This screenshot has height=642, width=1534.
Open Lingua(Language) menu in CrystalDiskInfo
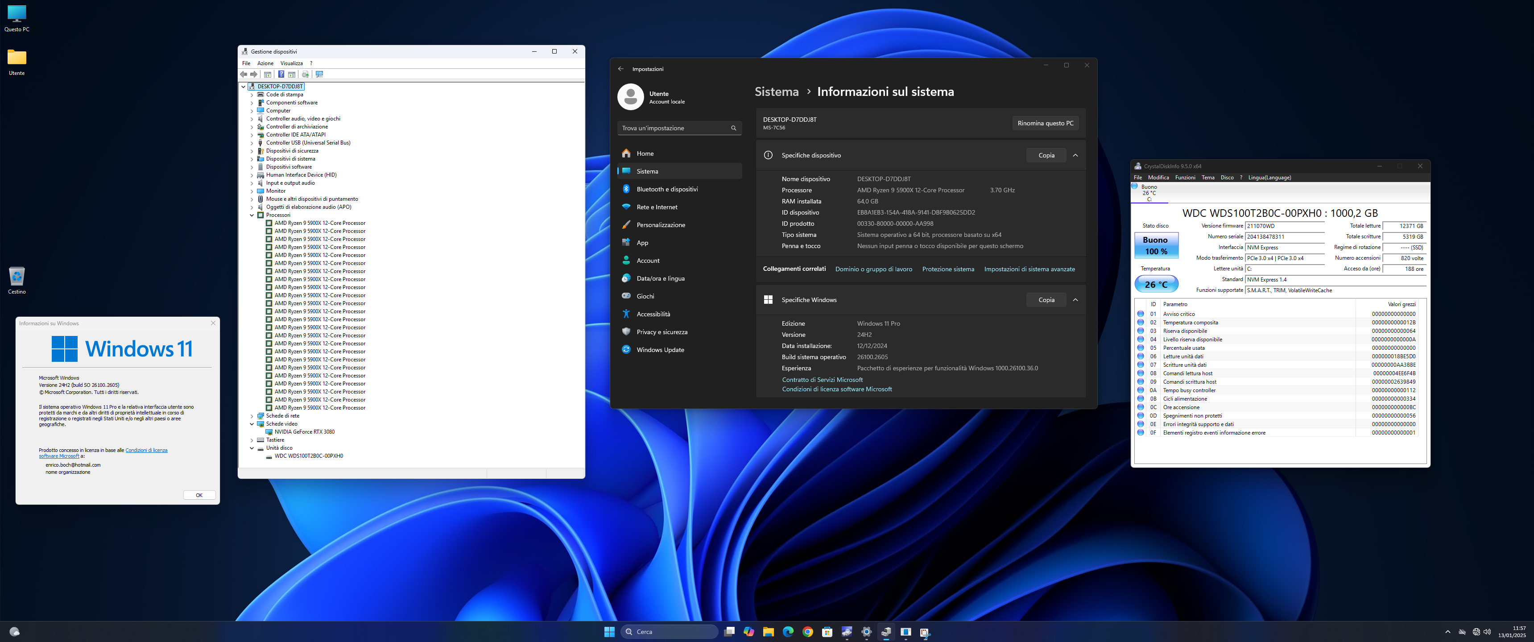pos(1269,178)
